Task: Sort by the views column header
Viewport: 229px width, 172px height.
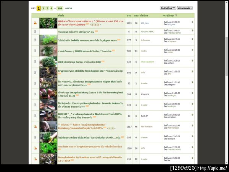Action: coord(129,16)
